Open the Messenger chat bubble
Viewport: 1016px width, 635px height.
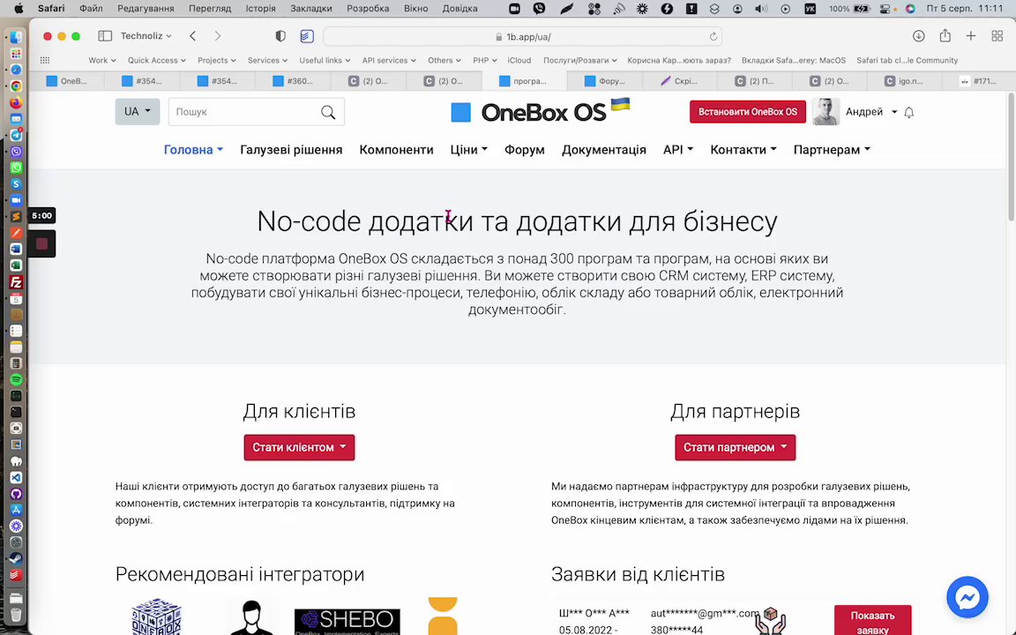pyautogui.click(x=967, y=597)
